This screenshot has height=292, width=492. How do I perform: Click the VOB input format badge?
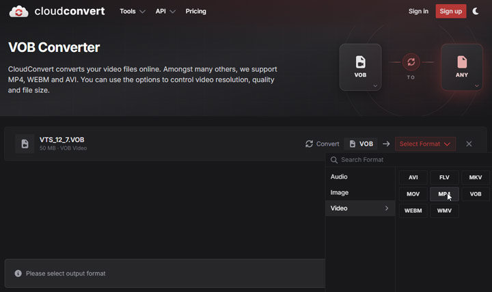361,144
